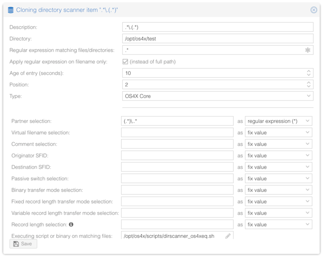
Task: Close the cloning directory scanner dialog
Action: point(314,10)
